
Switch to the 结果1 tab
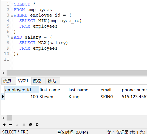(23, 81)
